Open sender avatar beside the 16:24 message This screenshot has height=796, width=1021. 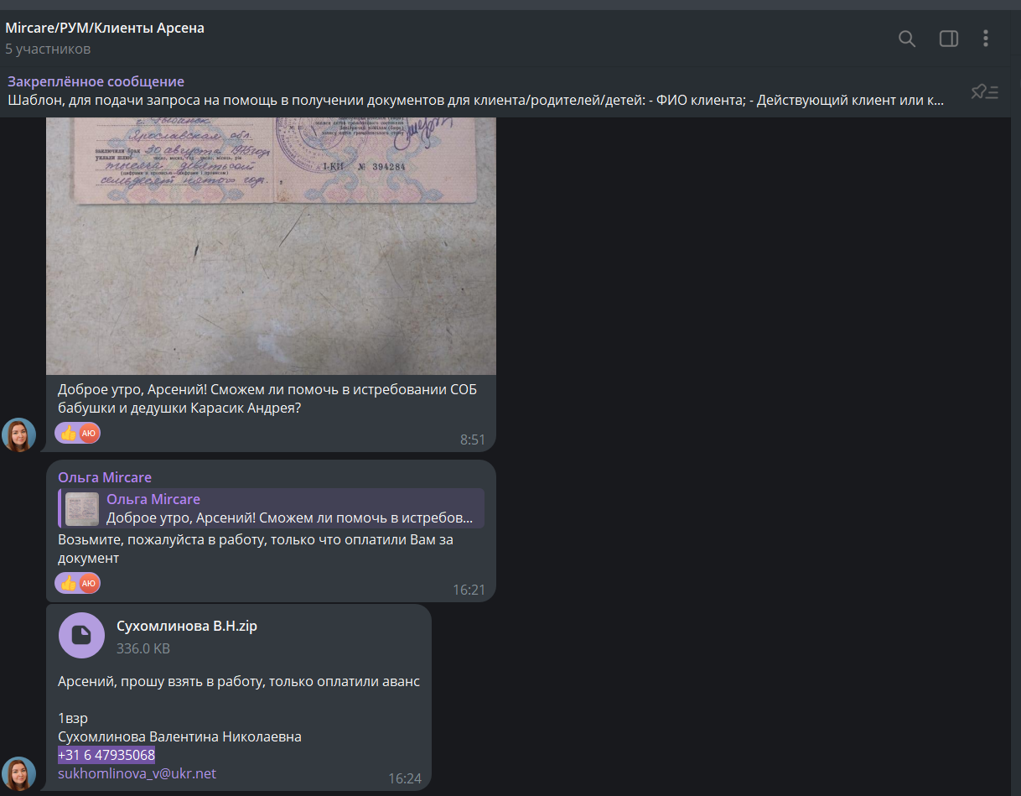pos(18,773)
